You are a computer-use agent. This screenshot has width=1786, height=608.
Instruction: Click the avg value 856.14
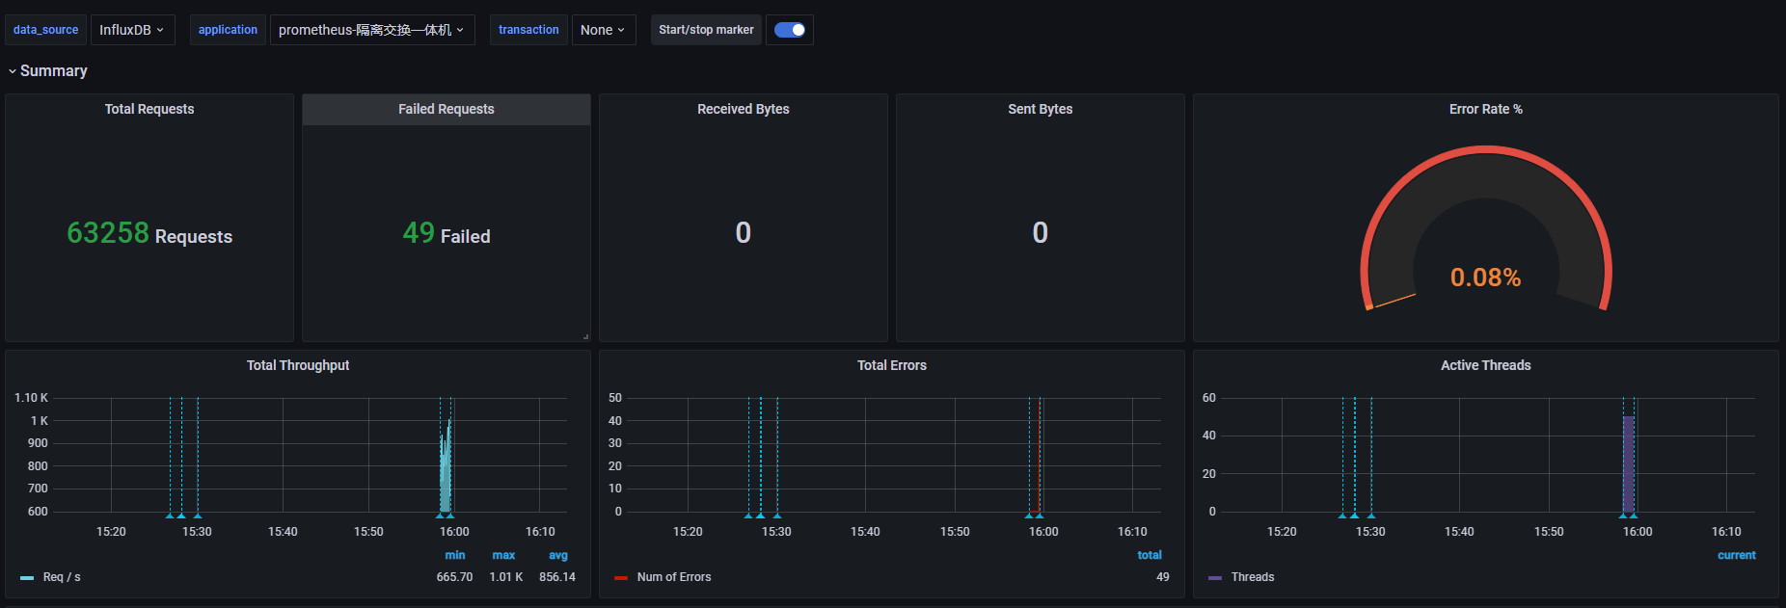(x=557, y=577)
